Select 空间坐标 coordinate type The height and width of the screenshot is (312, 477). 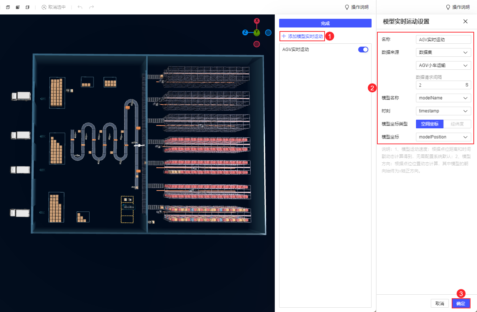430,124
